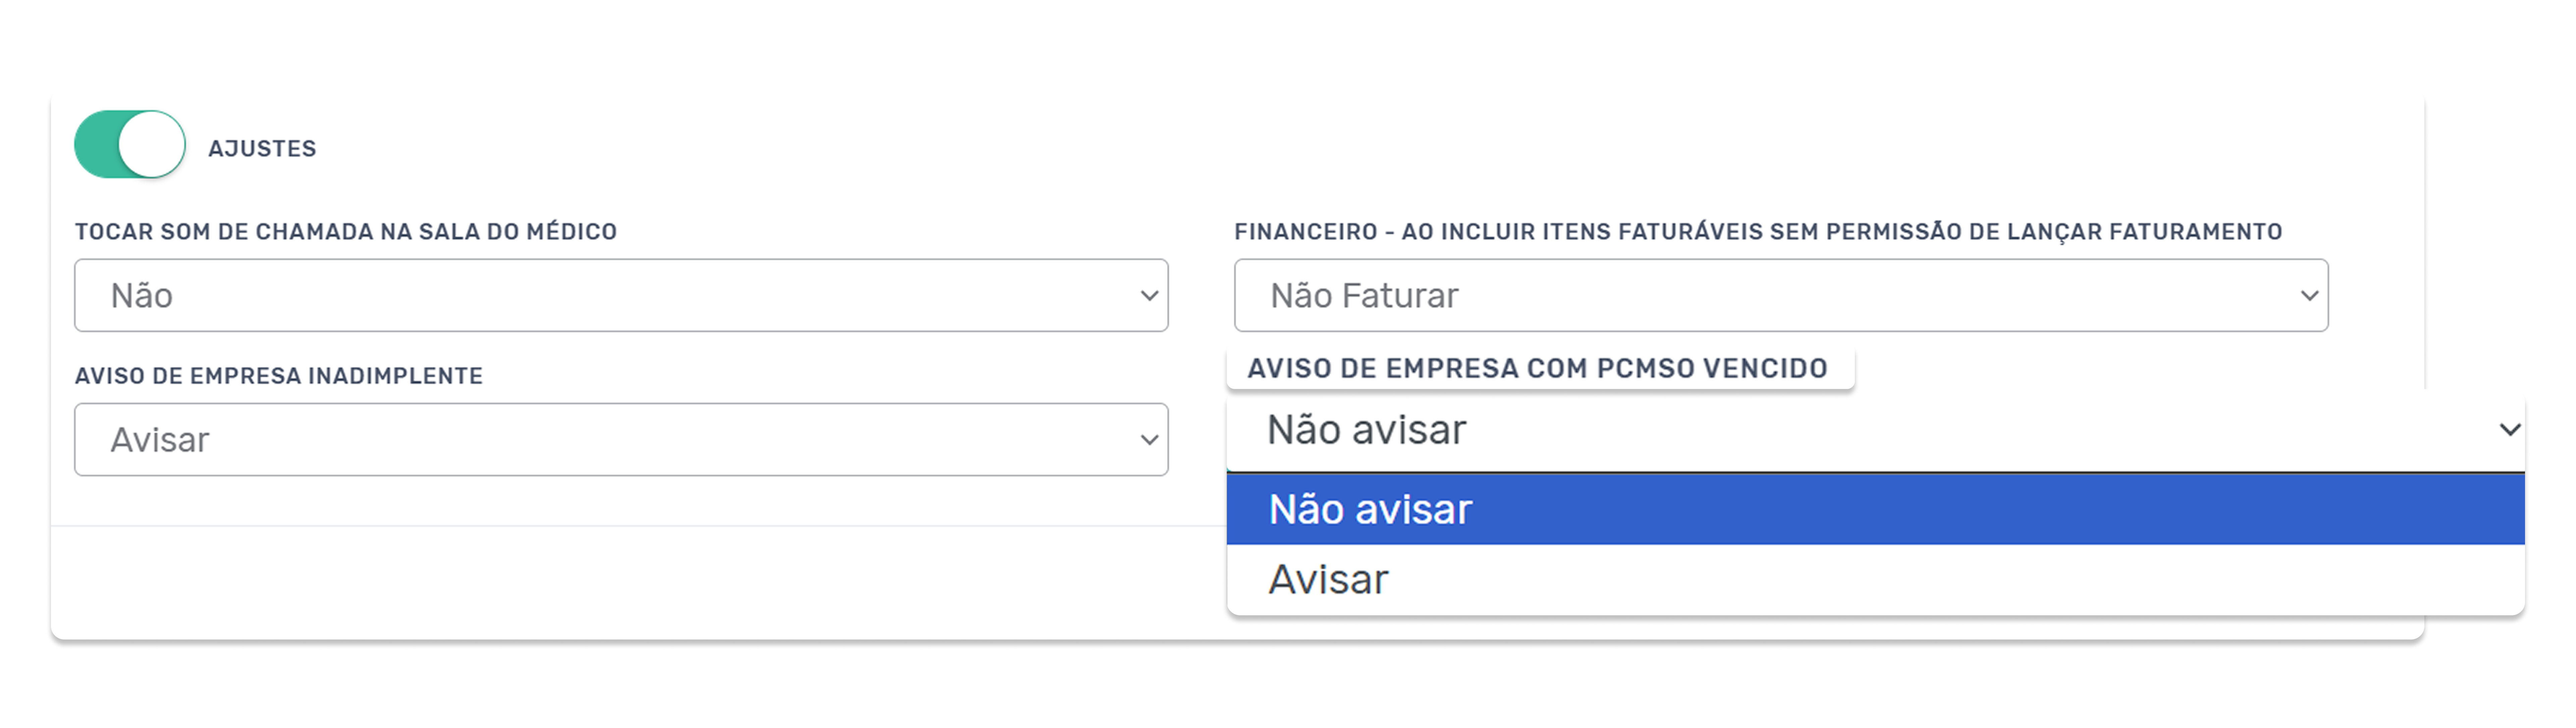Open the 'Não Faturar' financeiro dropdown

pyautogui.click(x=1780, y=296)
